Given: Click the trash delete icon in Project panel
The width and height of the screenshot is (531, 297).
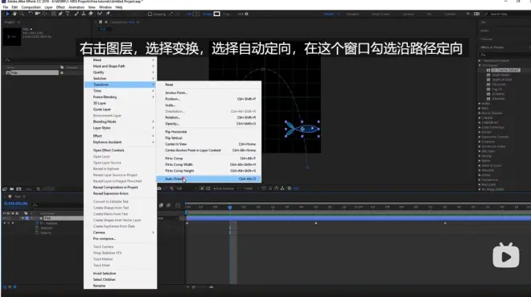Looking at the screenshot, I should coord(39,189).
